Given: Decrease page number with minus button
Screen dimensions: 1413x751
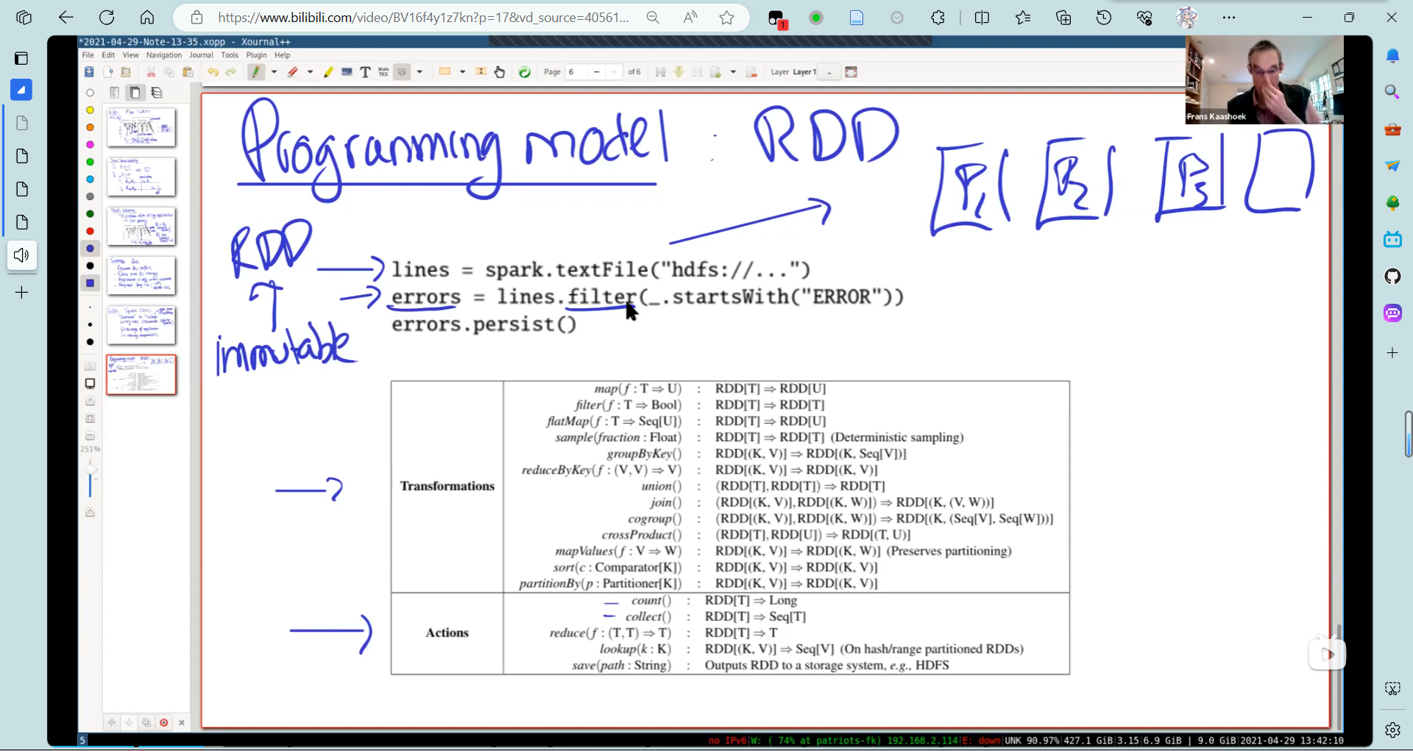Looking at the screenshot, I should tap(596, 72).
